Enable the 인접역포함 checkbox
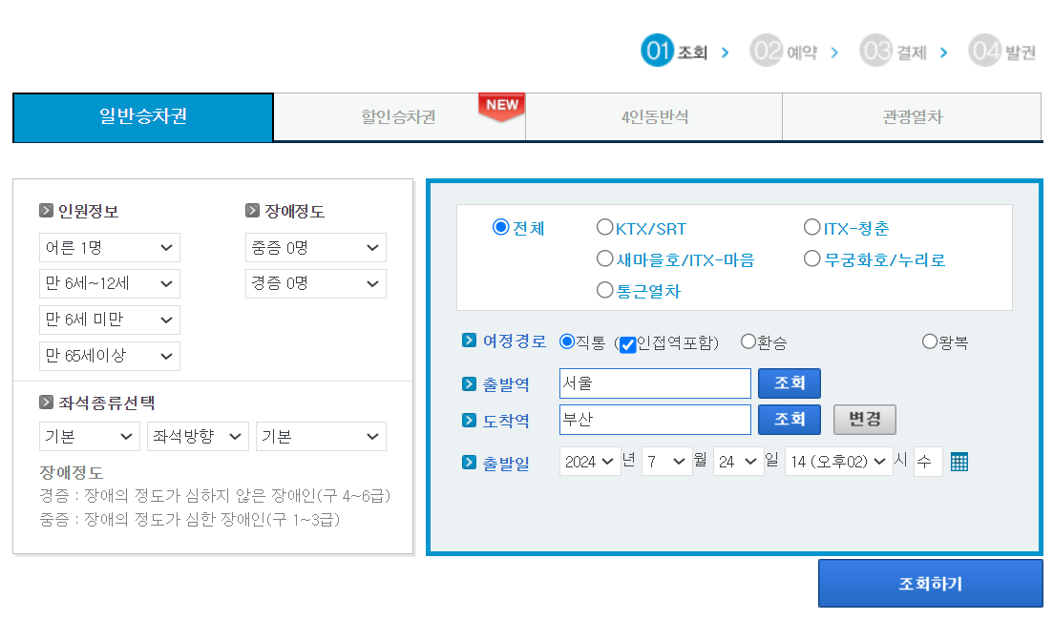 (628, 345)
